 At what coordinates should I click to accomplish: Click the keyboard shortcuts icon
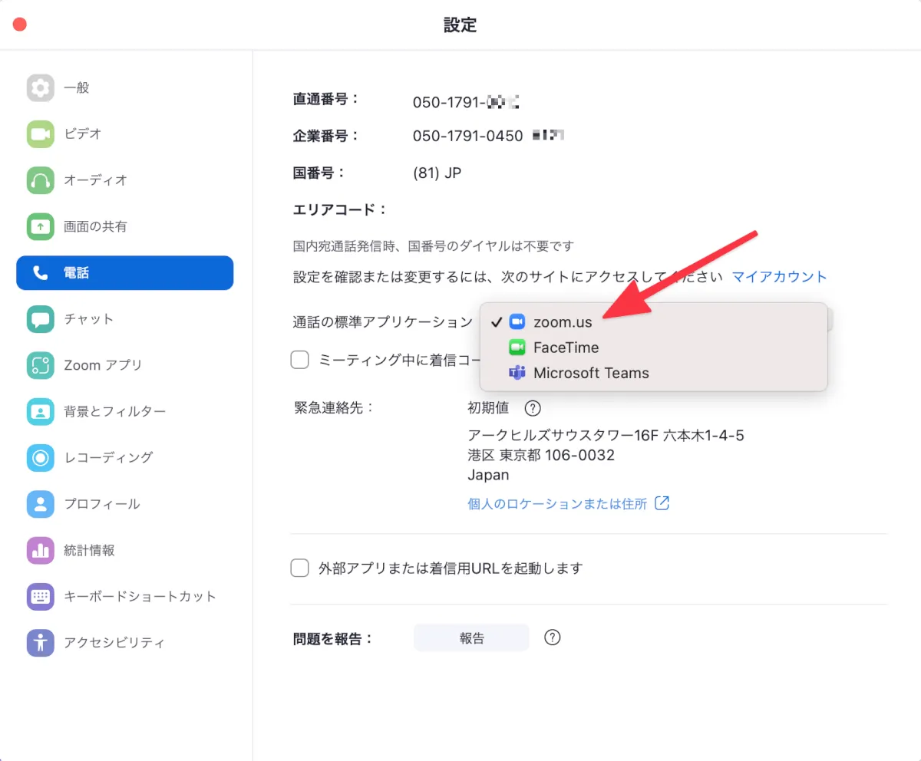click(x=40, y=596)
